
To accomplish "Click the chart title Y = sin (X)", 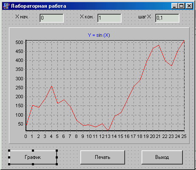I will click(99, 35).
